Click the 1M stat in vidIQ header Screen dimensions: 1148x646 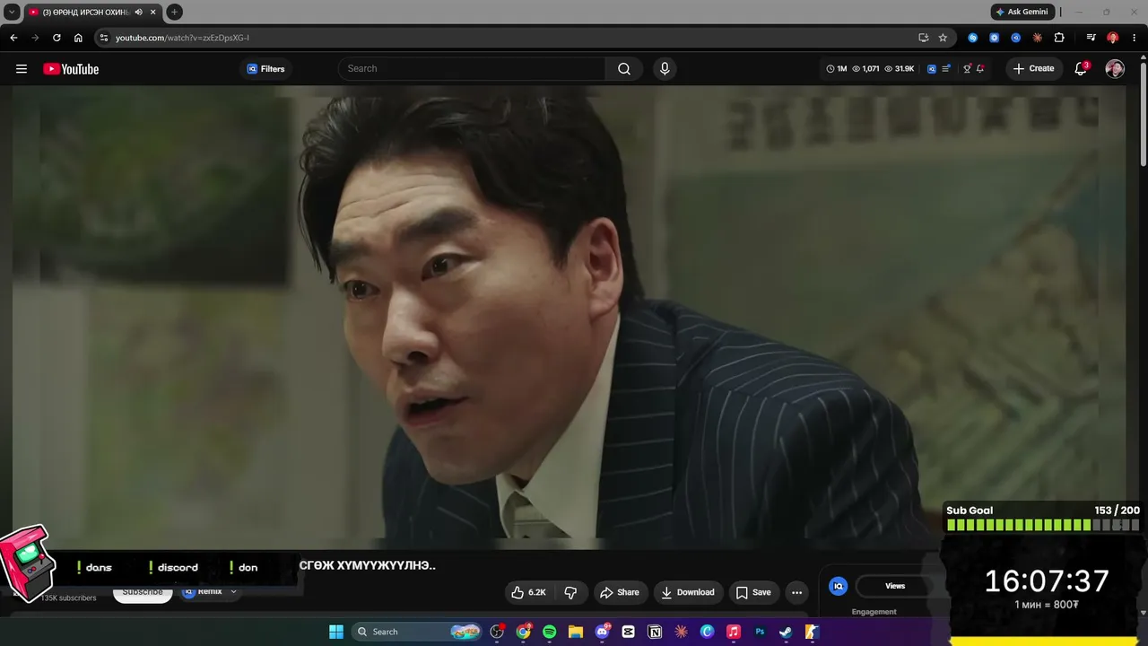click(837, 69)
